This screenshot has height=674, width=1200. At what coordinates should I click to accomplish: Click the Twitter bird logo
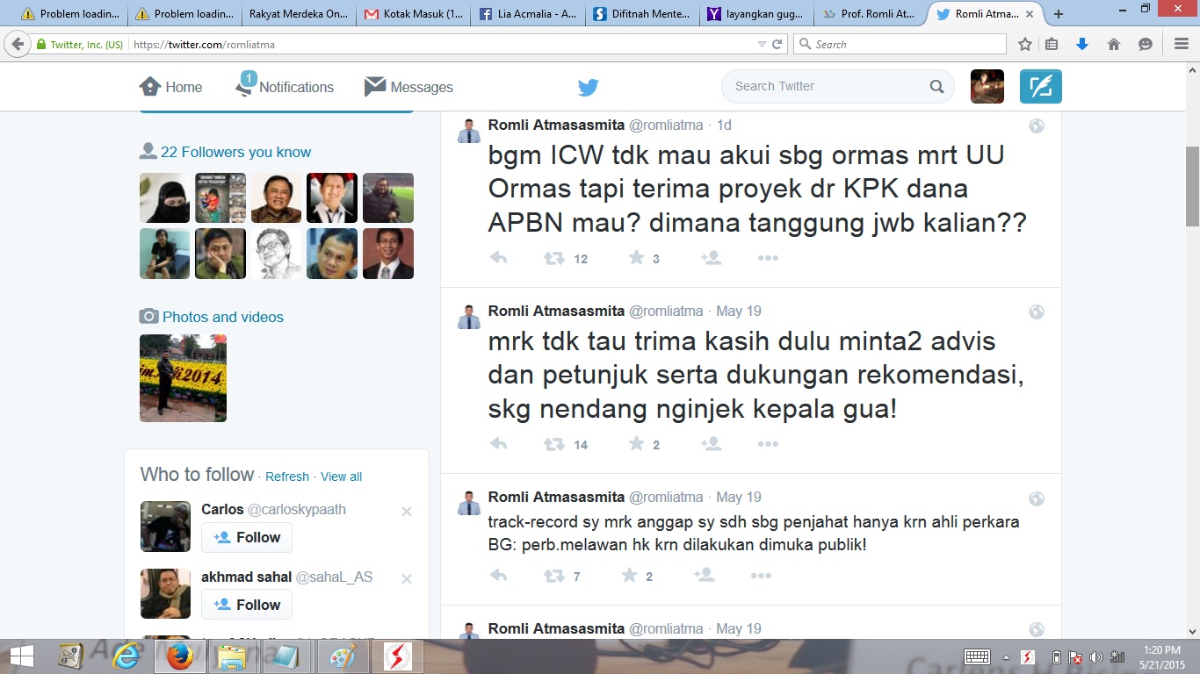588,87
